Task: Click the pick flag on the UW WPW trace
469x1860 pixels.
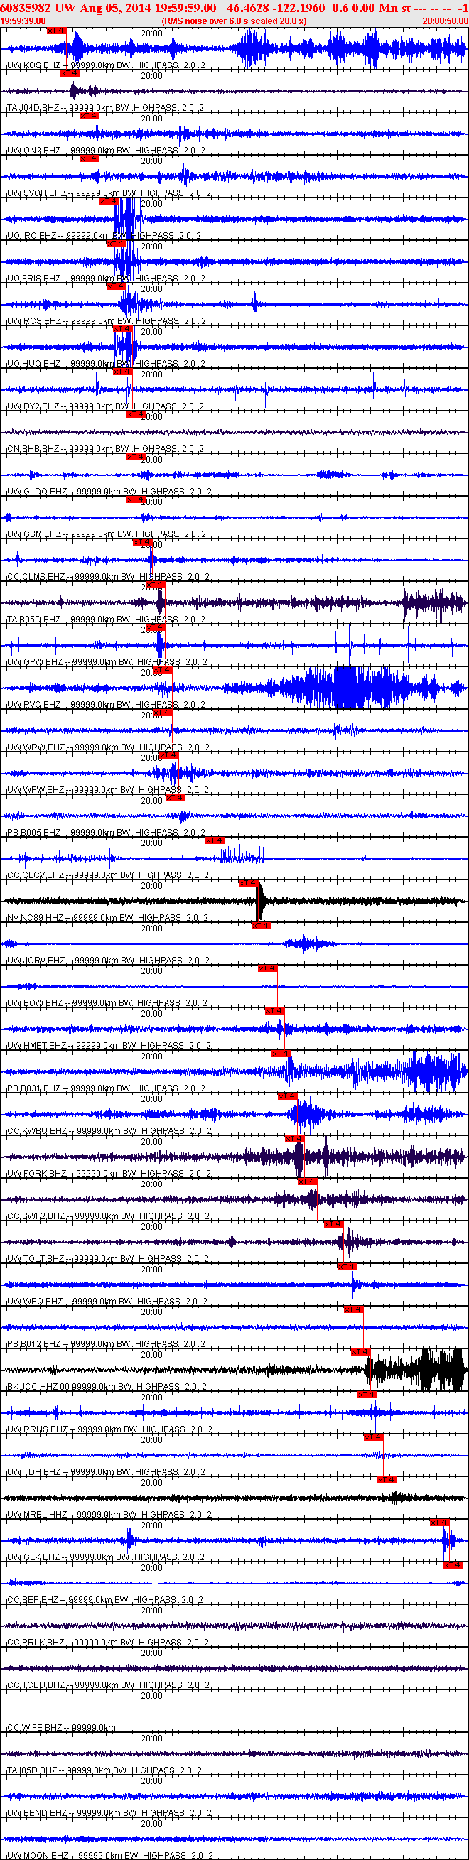Action: point(168,755)
